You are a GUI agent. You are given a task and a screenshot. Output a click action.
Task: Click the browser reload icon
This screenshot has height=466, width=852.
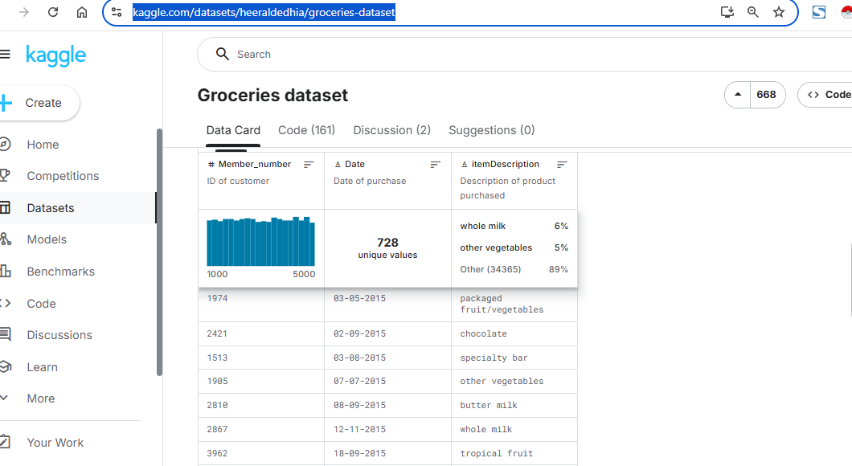(x=53, y=12)
